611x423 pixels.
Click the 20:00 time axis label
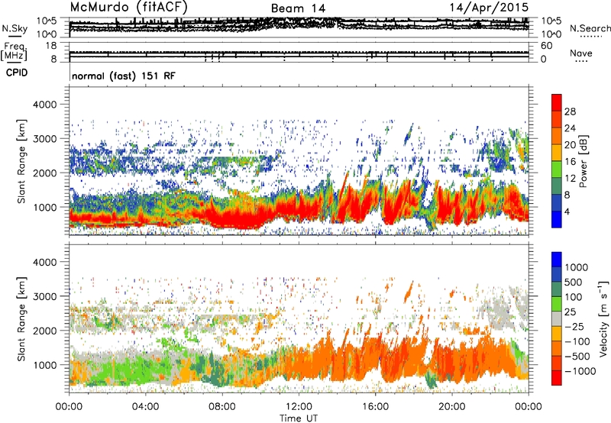point(452,407)
